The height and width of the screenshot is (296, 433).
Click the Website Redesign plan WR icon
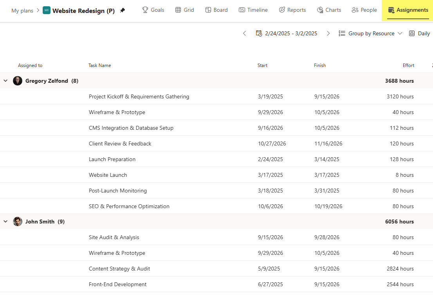[x=46, y=10]
